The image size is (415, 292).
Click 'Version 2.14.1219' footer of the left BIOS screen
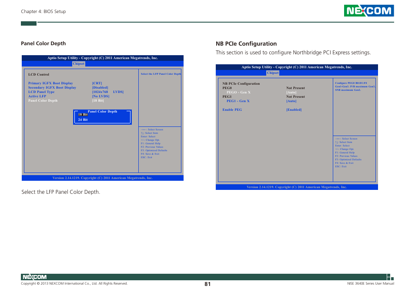[x=102, y=178]
